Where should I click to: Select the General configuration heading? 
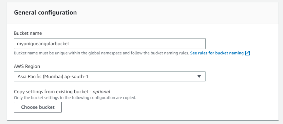[x=45, y=13]
